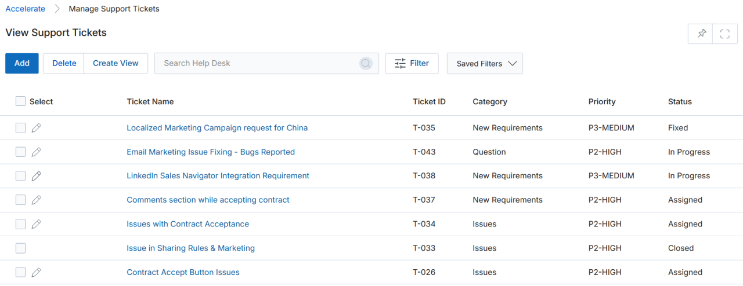Click ticket ID T-033 cell
This screenshot has height=286, width=743.
(x=424, y=248)
